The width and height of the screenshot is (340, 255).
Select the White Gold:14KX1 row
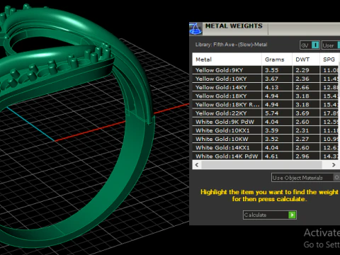[x=266, y=148]
